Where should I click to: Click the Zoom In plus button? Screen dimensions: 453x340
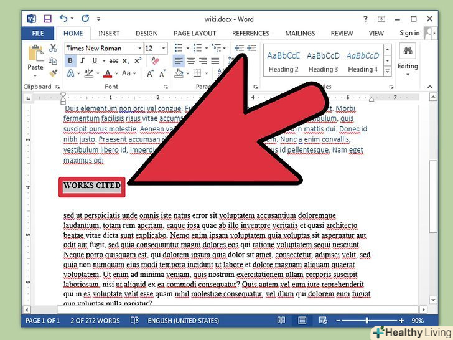[x=401, y=320]
